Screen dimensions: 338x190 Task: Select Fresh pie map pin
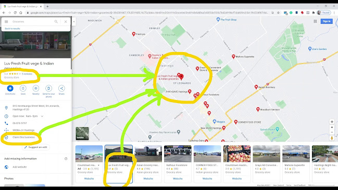134,34
